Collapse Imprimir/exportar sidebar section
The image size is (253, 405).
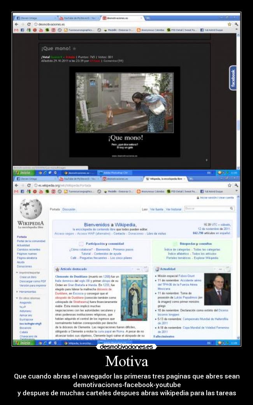click(x=28, y=272)
